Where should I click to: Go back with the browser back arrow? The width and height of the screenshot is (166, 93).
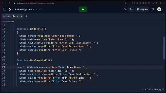pos(2,3)
